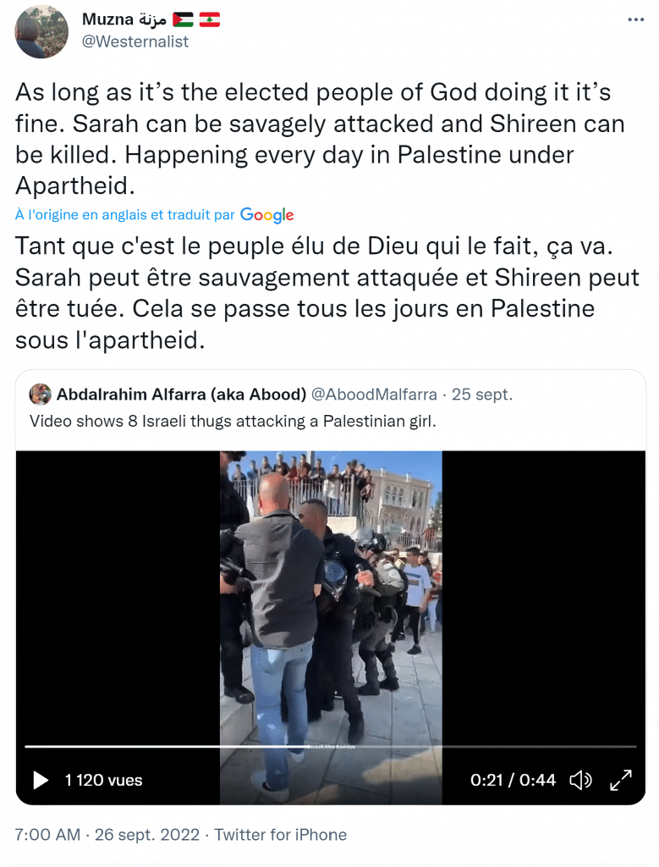
Task: Click the Twitter for iPhone source link
Action: (281, 834)
